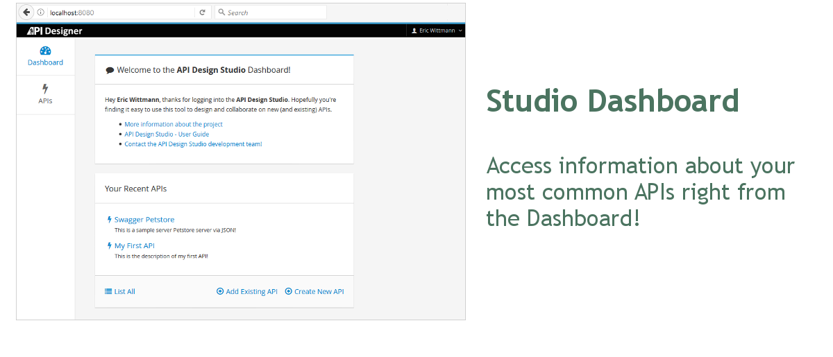Click the Studio Dashboard slide title

tap(612, 101)
